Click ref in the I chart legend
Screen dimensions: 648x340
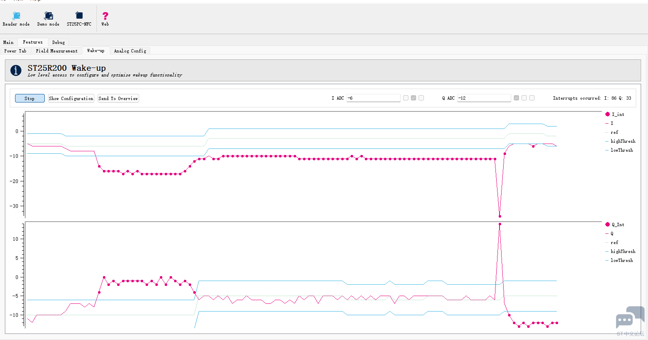[x=612, y=132]
